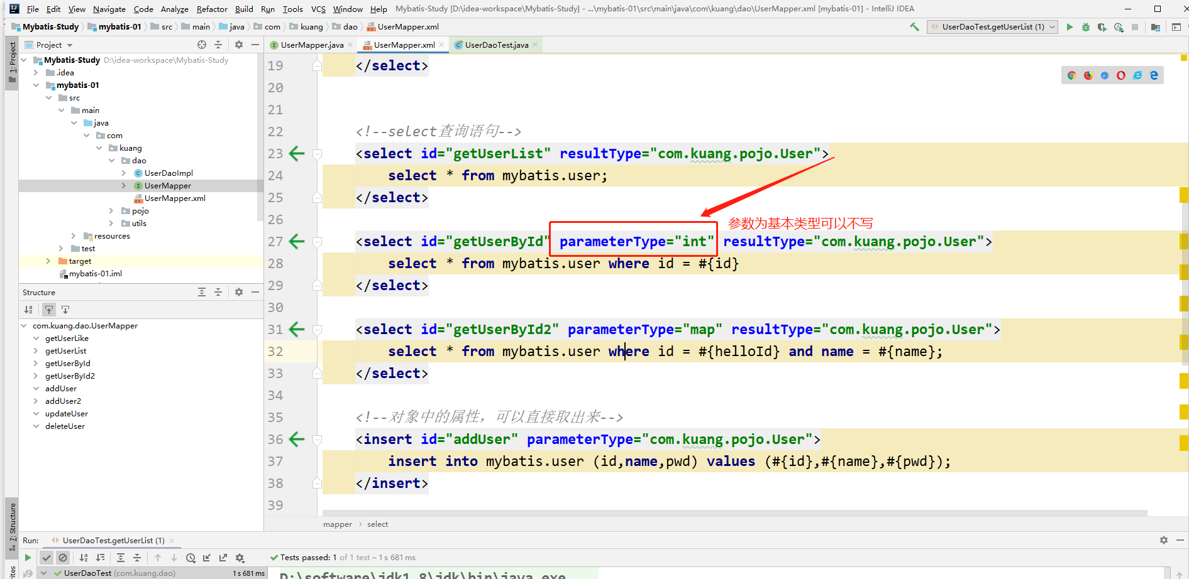Screen dimensions: 1189x579
Task: Close the UserMapper.xml editor tab
Action: (442, 45)
